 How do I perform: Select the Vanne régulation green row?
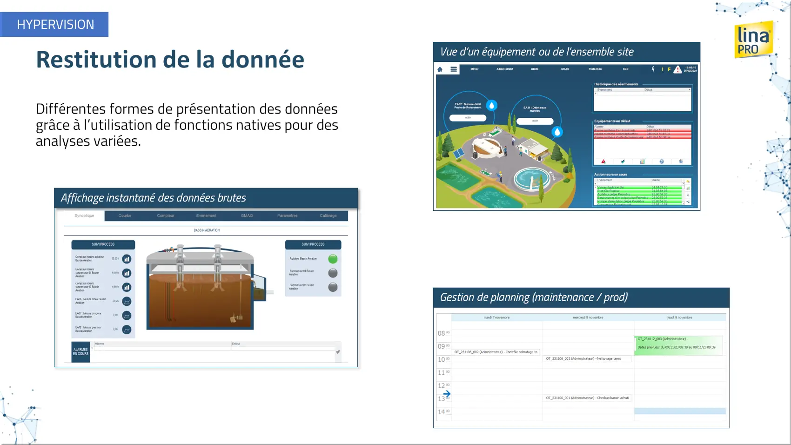[x=639, y=188]
